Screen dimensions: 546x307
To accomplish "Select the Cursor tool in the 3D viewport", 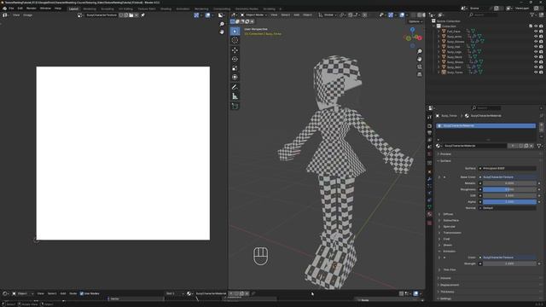I will point(235,40).
